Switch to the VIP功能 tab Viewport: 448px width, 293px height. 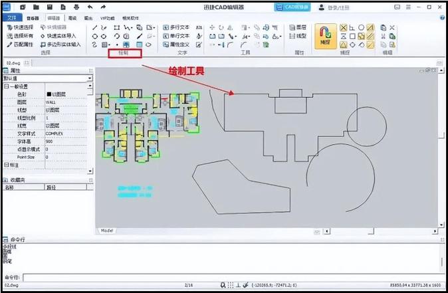coord(107,18)
